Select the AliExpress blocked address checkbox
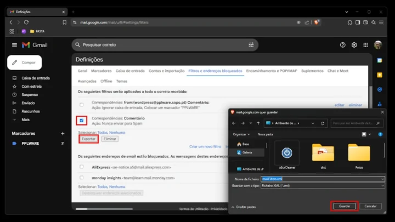 (82, 167)
